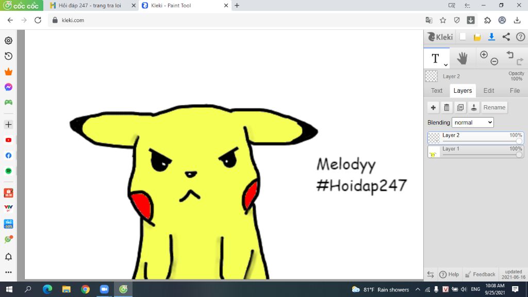Click the kleki.com address bar
Image resolution: width=528 pixels, height=297 pixels.
[236, 20]
